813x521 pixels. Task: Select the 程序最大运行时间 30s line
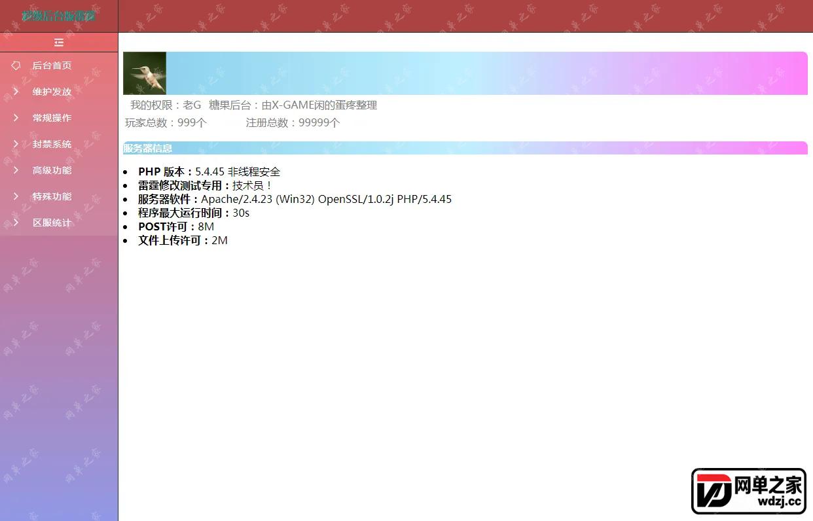(x=194, y=213)
